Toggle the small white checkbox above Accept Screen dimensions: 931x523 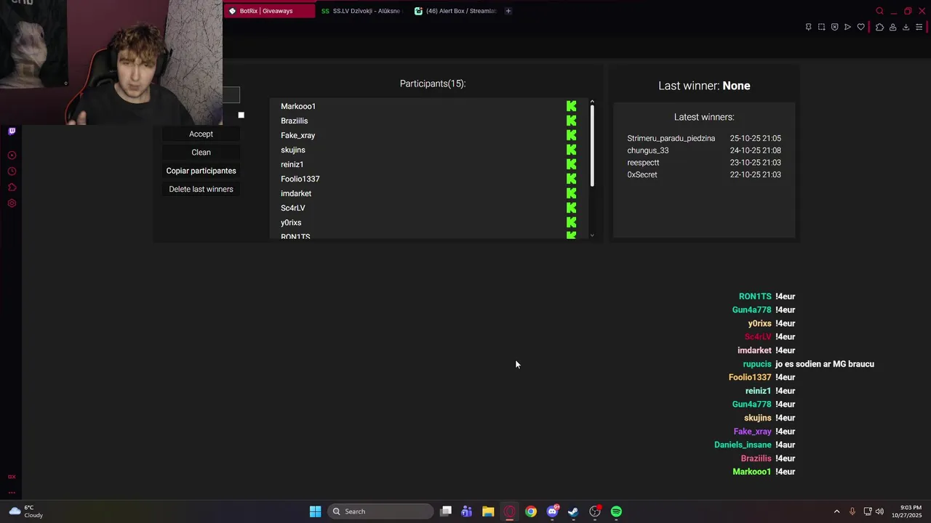click(241, 115)
